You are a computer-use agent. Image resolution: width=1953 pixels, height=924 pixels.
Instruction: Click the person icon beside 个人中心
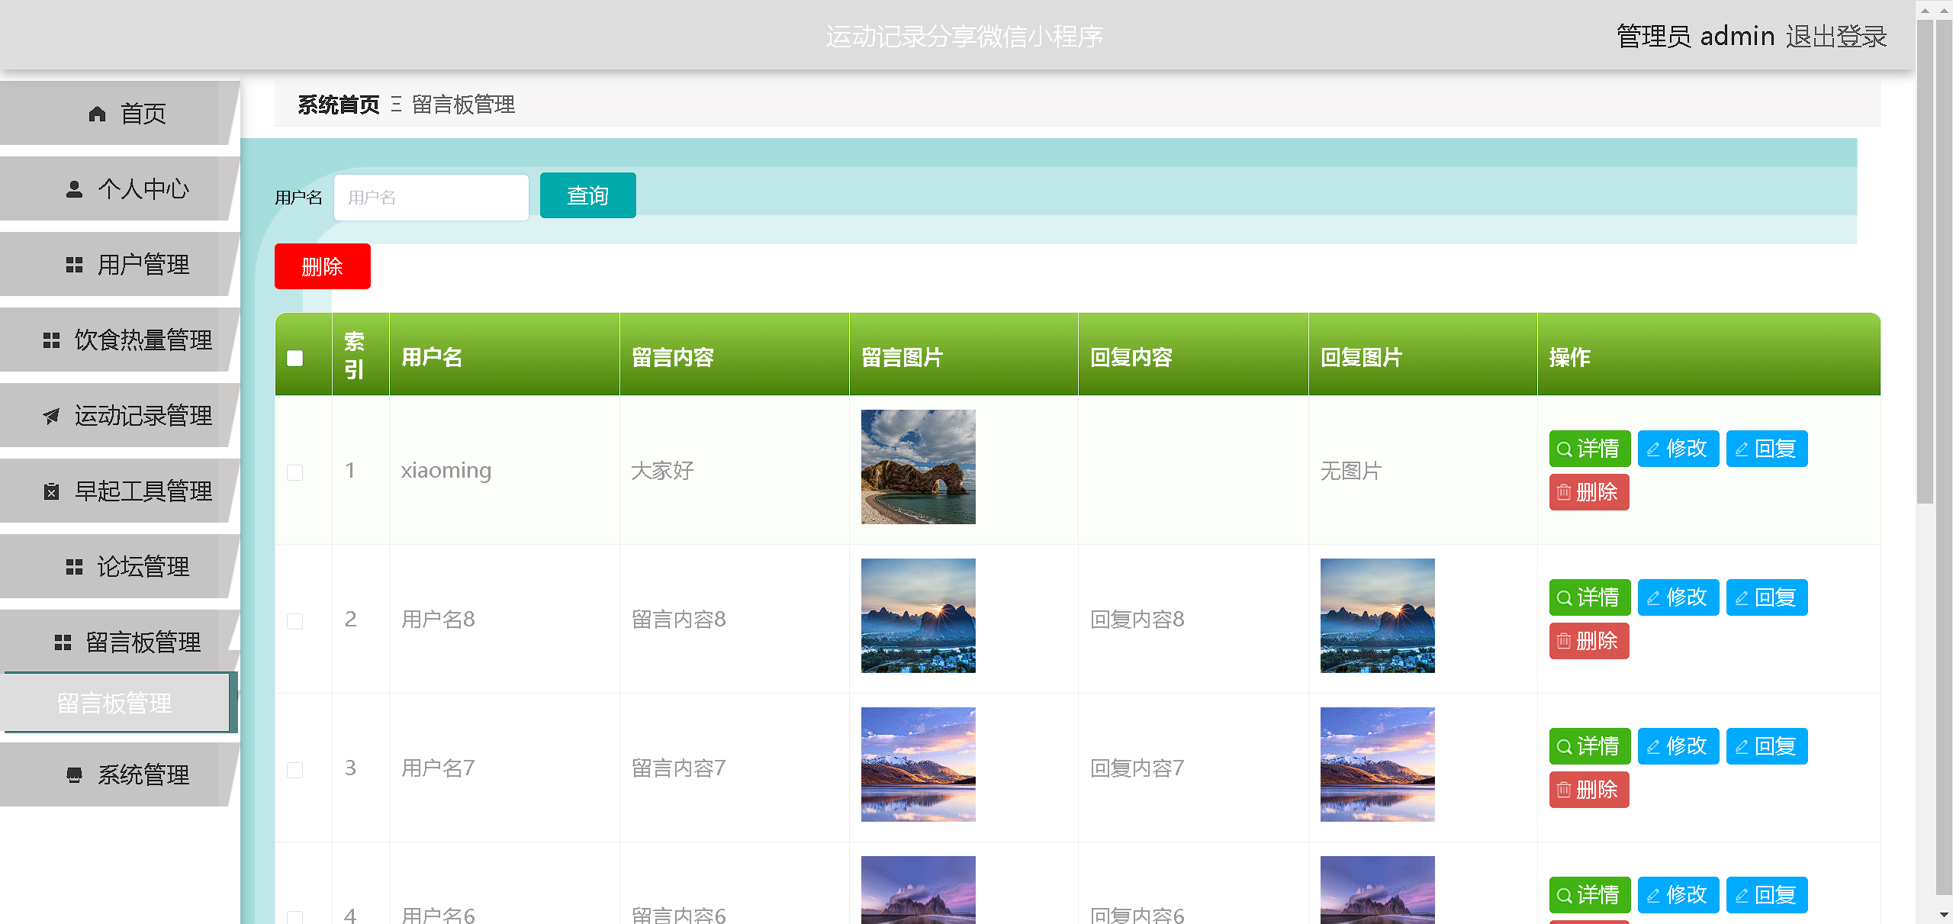coord(74,189)
